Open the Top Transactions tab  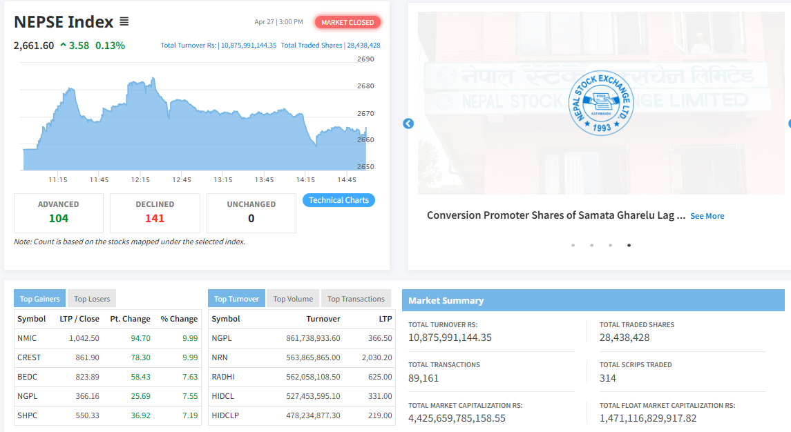(356, 299)
